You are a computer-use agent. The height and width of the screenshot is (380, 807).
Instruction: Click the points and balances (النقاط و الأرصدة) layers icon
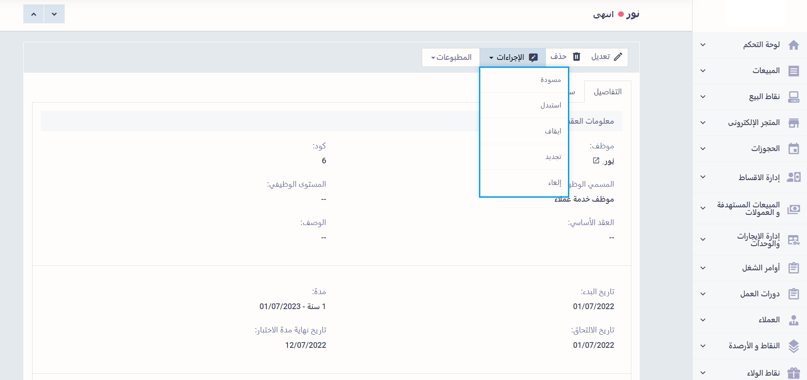click(x=793, y=346)
